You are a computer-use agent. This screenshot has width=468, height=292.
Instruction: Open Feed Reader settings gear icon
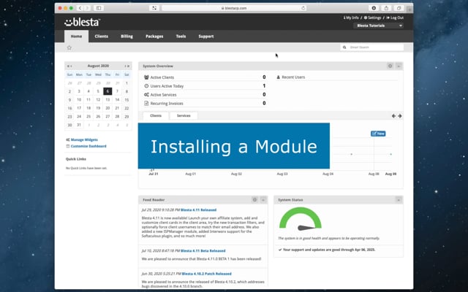point(254,199)
